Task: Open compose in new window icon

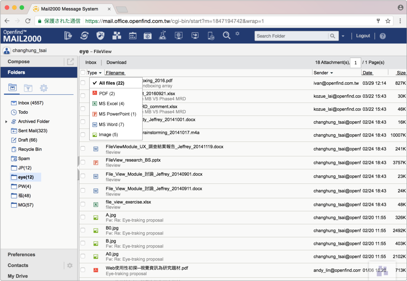Action: tap(70, 62)
